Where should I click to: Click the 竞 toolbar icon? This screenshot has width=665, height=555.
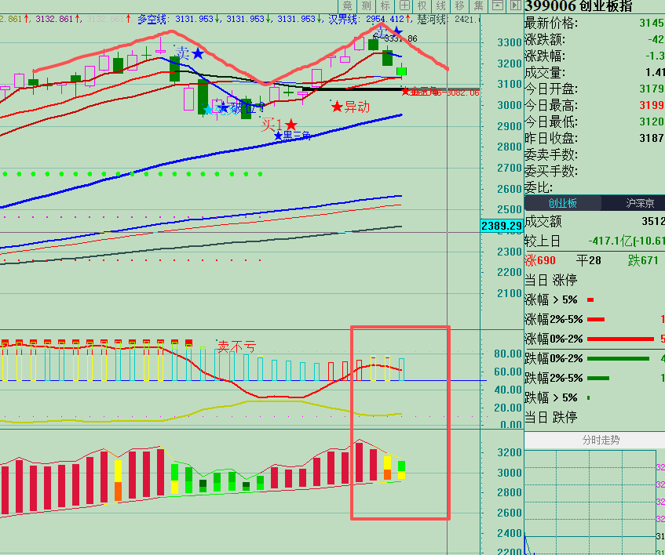[348, 6]
